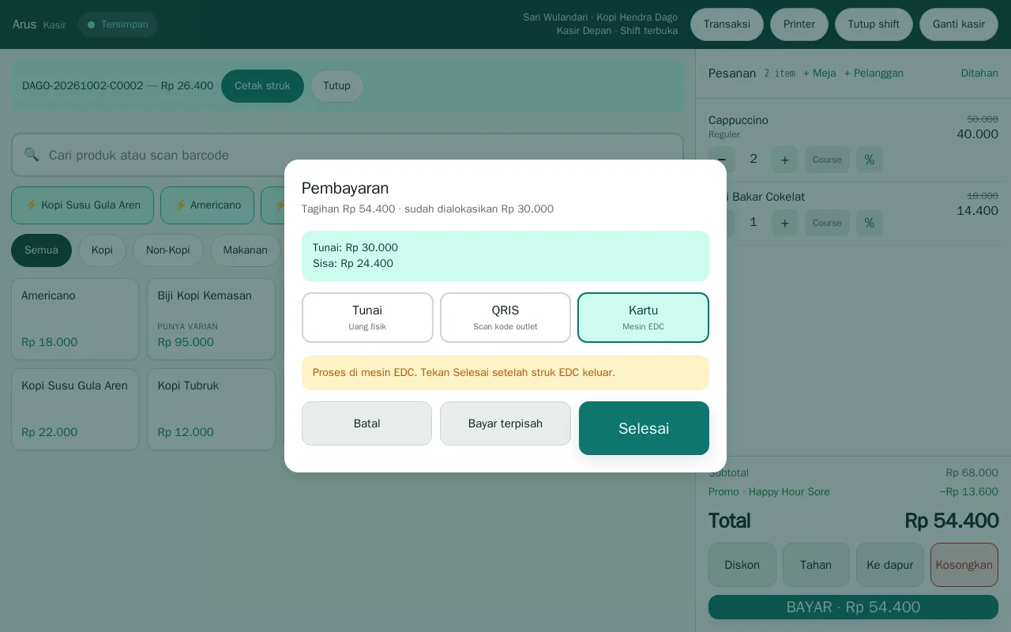This screenshot has width=1011, height=632.
Task: Click Kosongkan to clear order
Action: (964, 565)
